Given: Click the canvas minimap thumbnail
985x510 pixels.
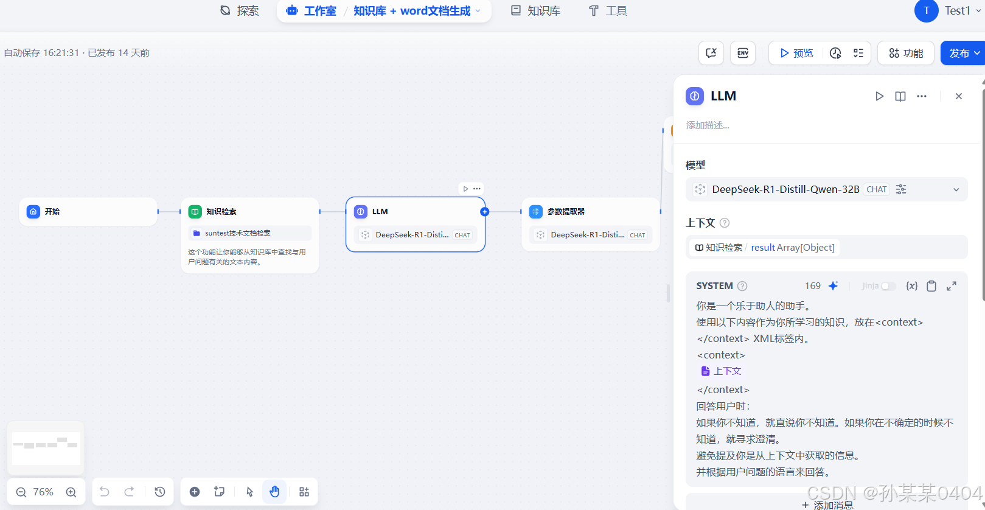Looking at the screenshot, I should (46, 449).
